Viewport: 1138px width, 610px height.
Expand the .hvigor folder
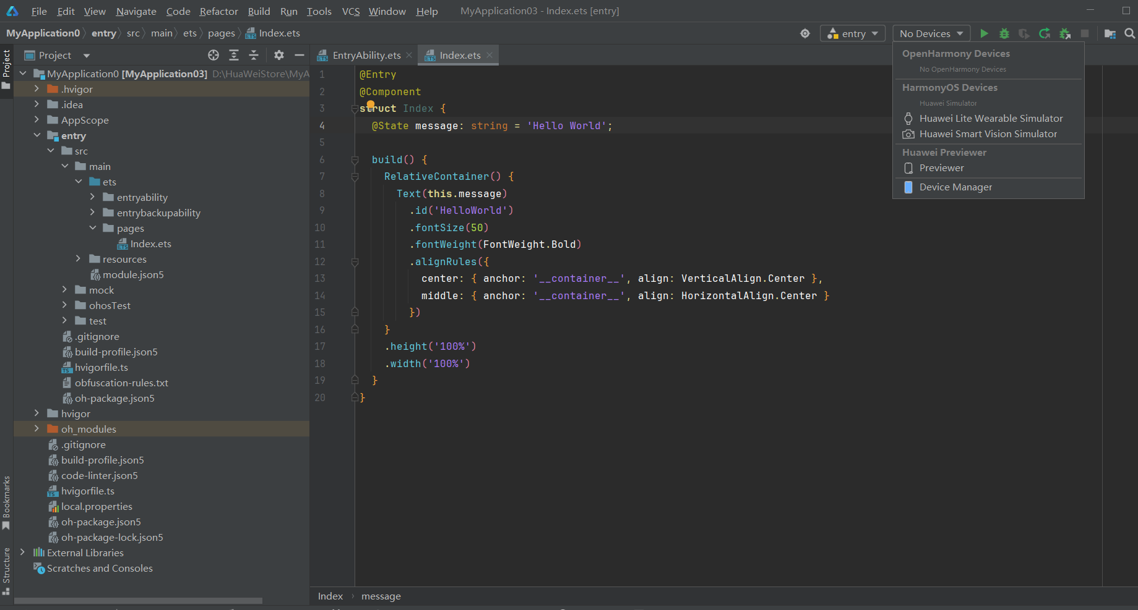tap(37, 89)
